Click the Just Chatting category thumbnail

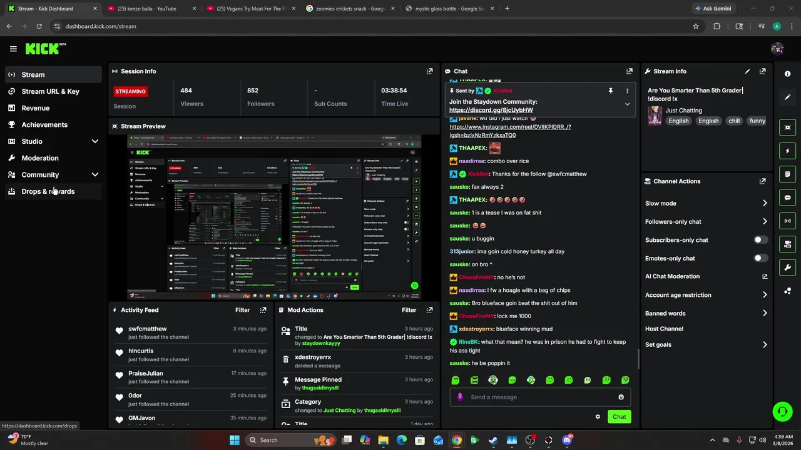click(655, 116)
